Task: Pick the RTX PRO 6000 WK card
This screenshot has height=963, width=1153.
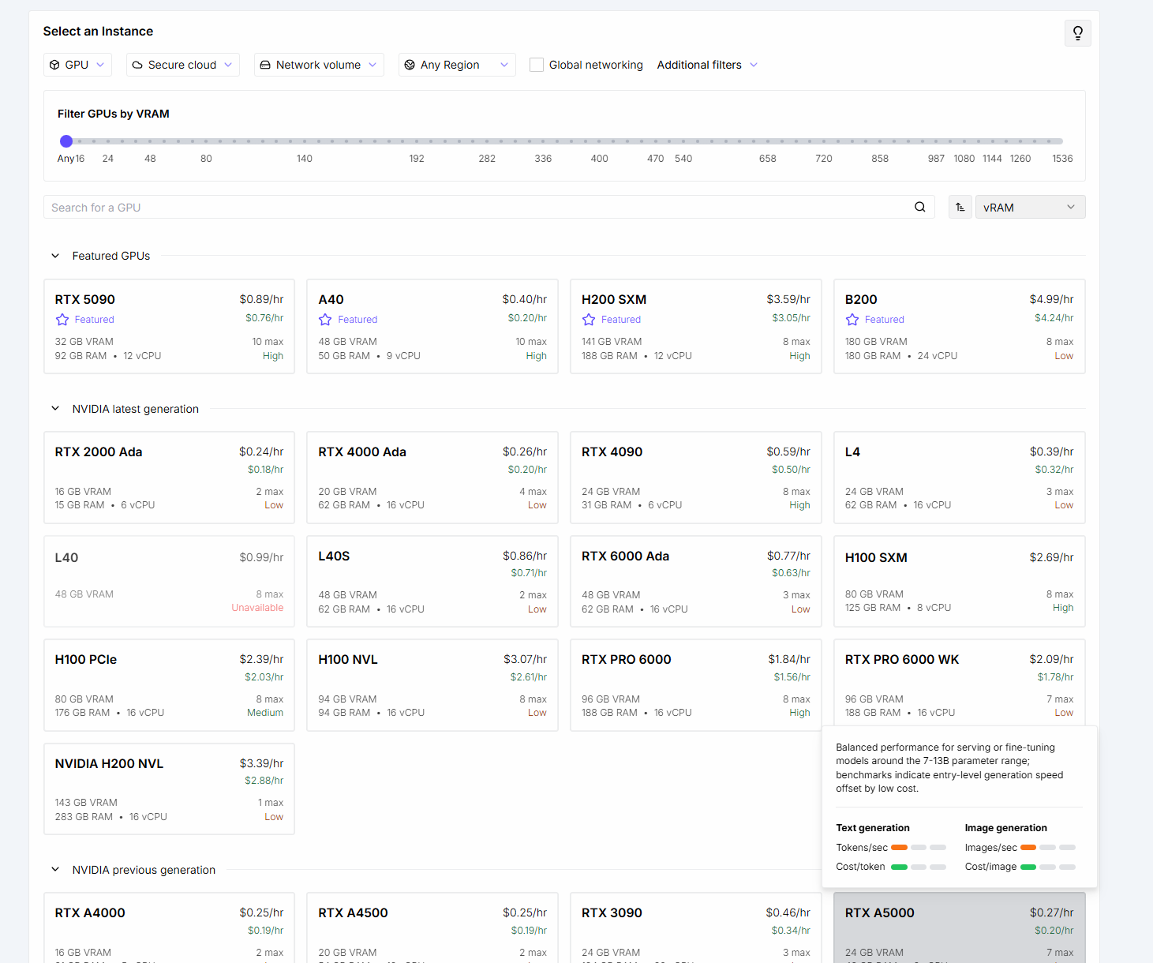Action: [960, 683]
